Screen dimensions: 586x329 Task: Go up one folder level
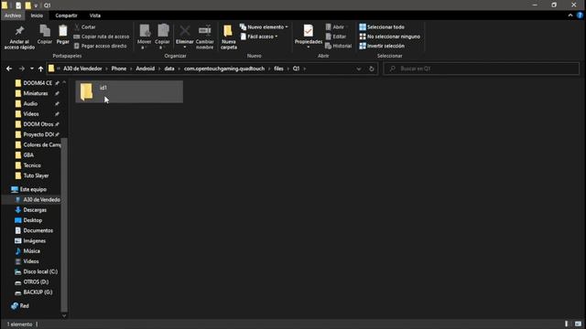[x=40, y=69]
